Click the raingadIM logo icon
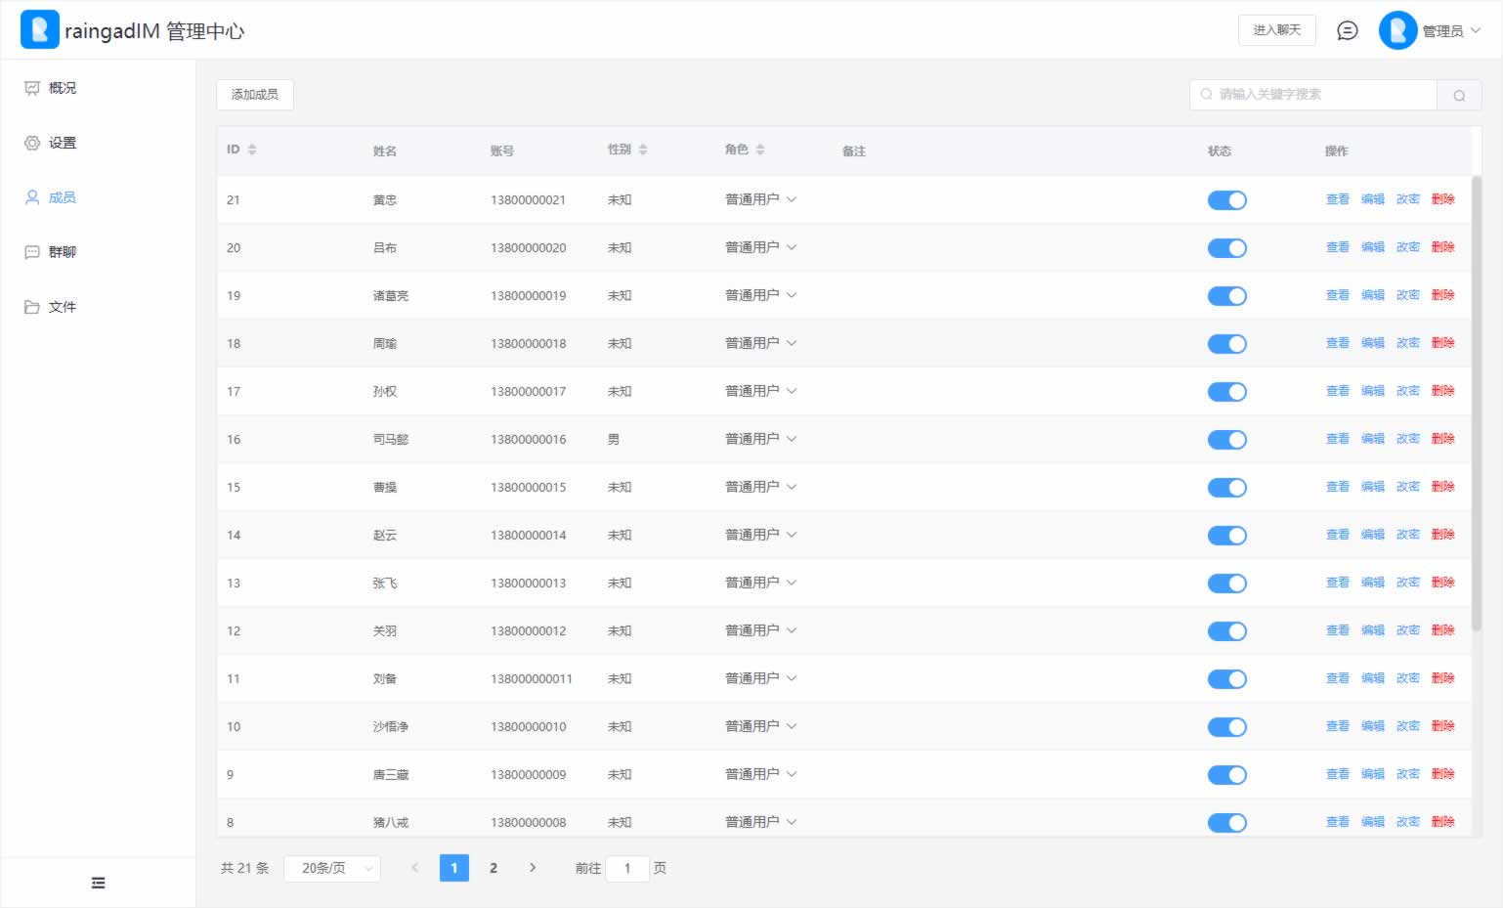Viewport: 1503px width, 908px height. tap(39, 30)
